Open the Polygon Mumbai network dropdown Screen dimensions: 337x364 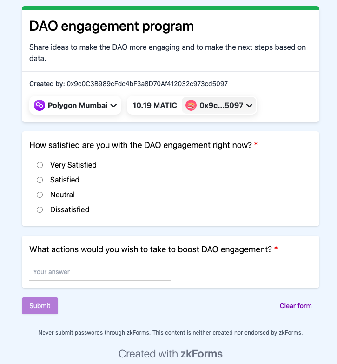(75, 106)
